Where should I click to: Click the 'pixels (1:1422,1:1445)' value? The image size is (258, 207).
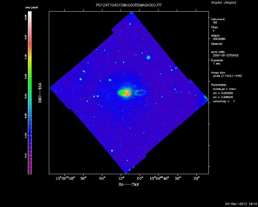tap(227, 76)
